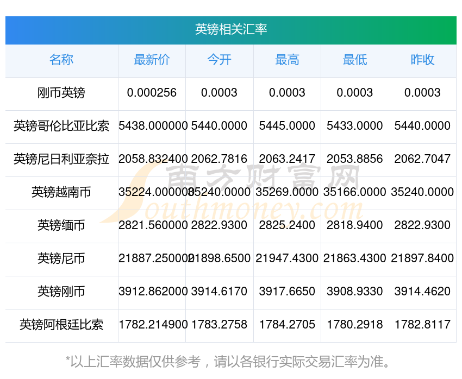Image resolution: width=462 pixels, height=379 pixels.
Task: Click the high value 1784.2705
Action: point(287,325)
